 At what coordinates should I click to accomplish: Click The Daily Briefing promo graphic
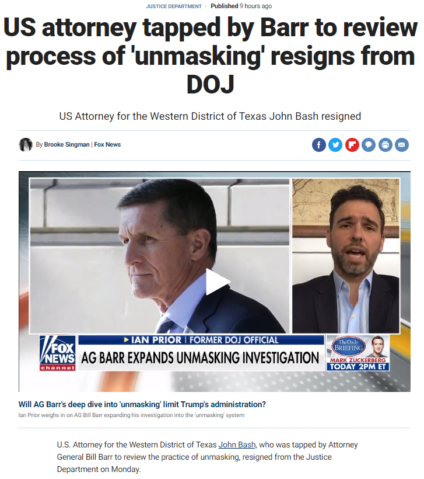358,353
